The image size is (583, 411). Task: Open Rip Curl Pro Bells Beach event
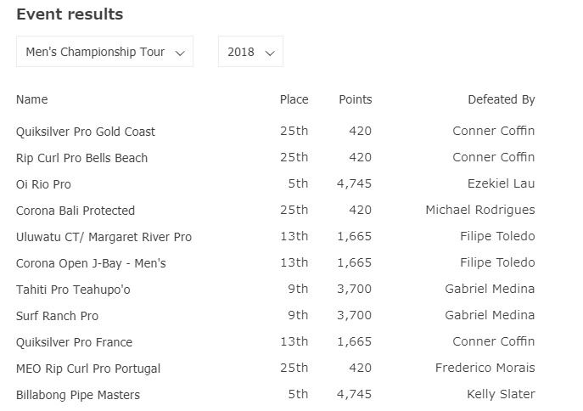click(81, 158)
